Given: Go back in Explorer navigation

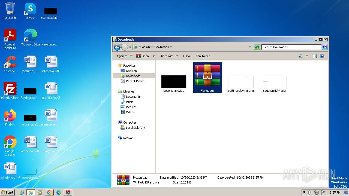Looking at the screenshot, I should pos(117,47).
